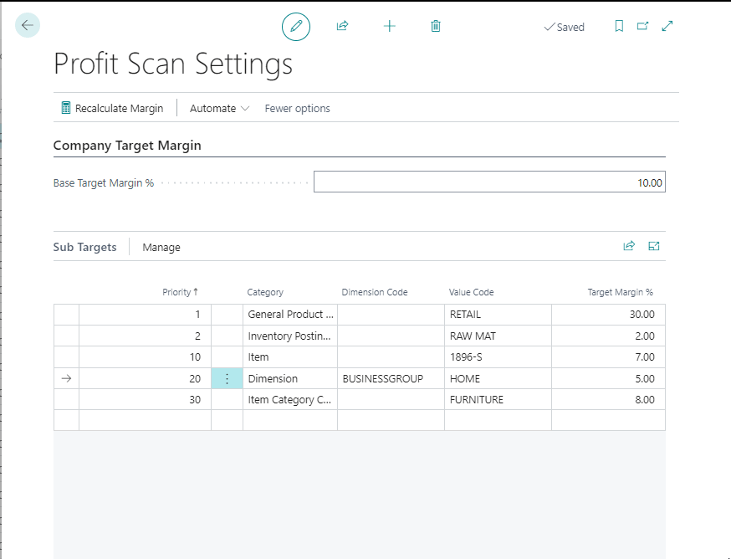Screen dimensions: 731x559
Task: Click the Base Target Margin % field
Action: click(489, 182)
